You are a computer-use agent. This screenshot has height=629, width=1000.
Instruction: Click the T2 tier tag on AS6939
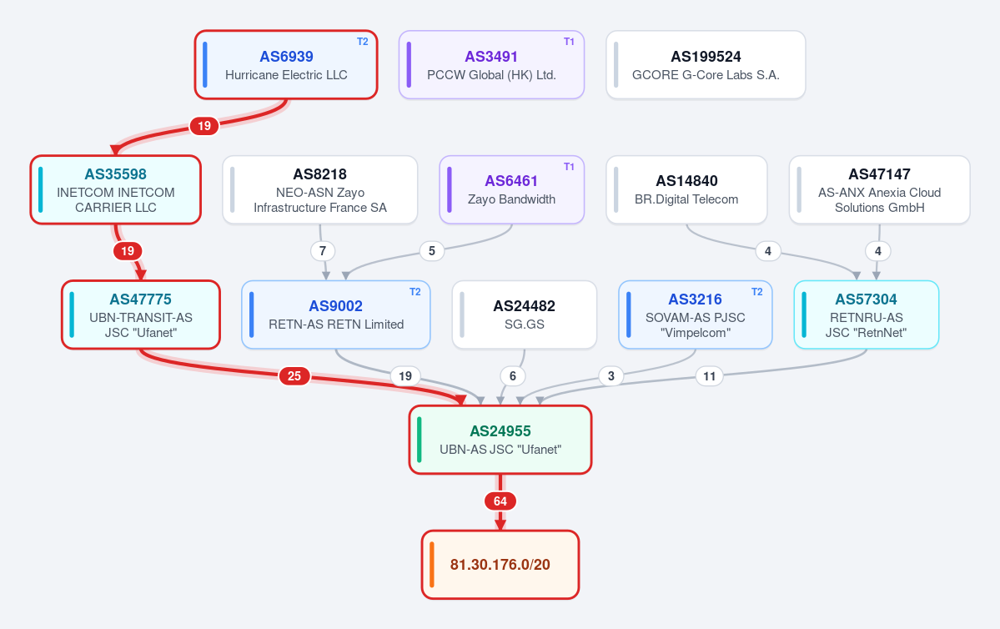[362, 42]
